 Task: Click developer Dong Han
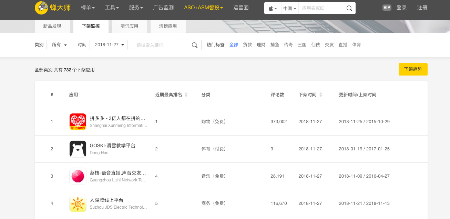pyautogui.click(x=99, y=153)
